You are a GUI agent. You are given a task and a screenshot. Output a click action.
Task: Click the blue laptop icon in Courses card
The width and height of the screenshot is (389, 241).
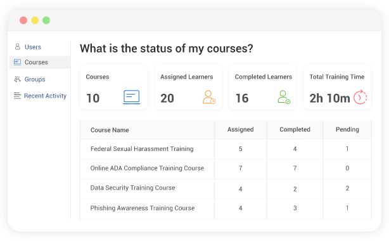[x=132, y=97]
